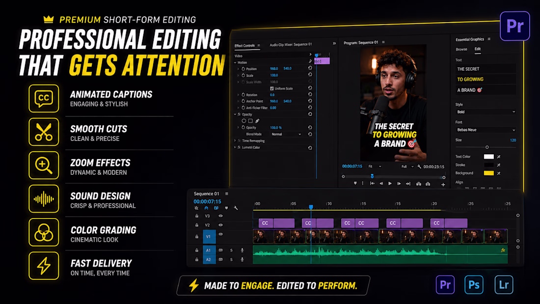
Task: Open the Style Bold dropdown
Action: (486, 111)
